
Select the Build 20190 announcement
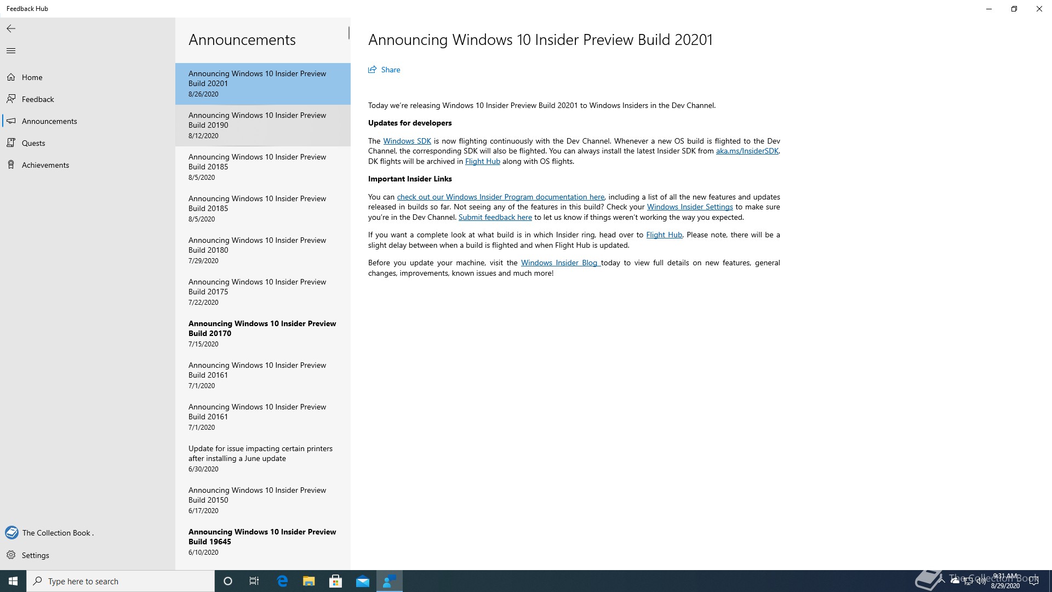[x=263, y=126]
